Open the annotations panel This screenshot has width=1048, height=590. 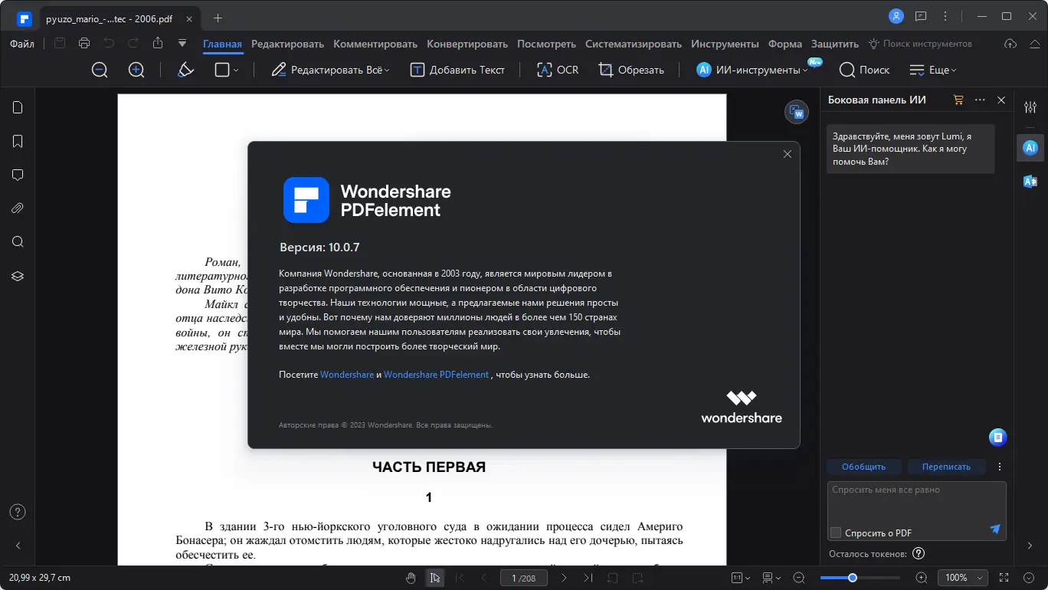(x=17, y=175)
